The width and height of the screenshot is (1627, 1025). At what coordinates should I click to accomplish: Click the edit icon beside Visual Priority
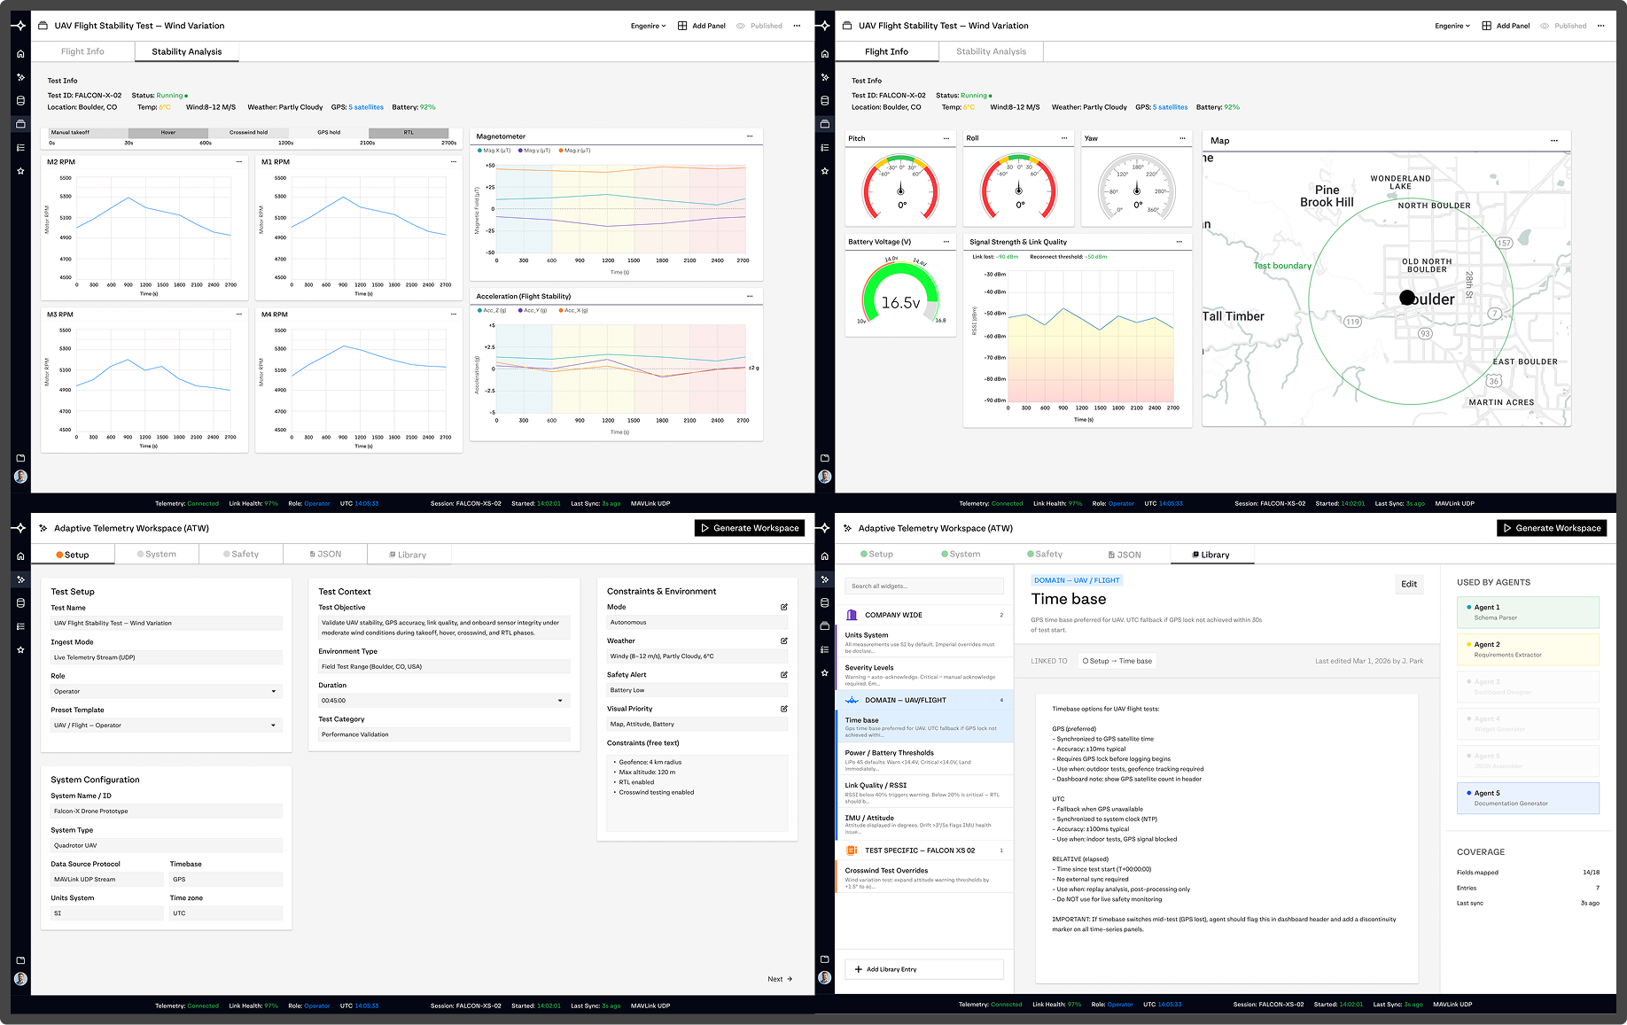[784, 709]
